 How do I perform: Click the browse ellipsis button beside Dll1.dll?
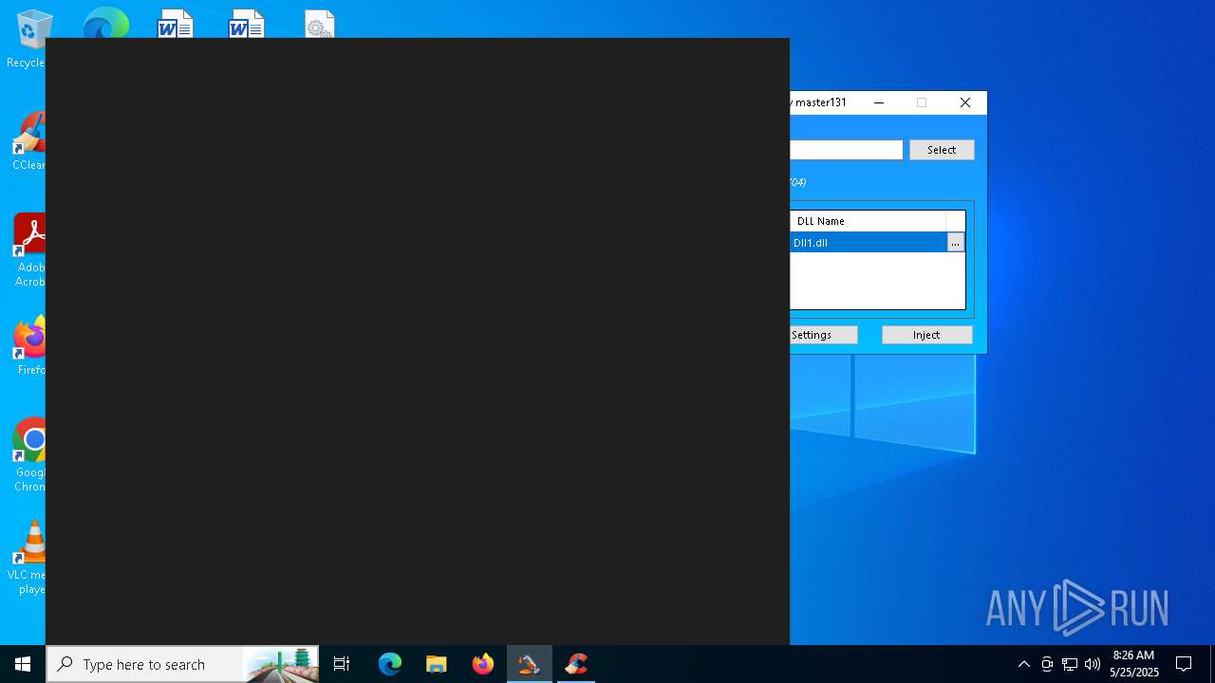(x=955, y=243)
